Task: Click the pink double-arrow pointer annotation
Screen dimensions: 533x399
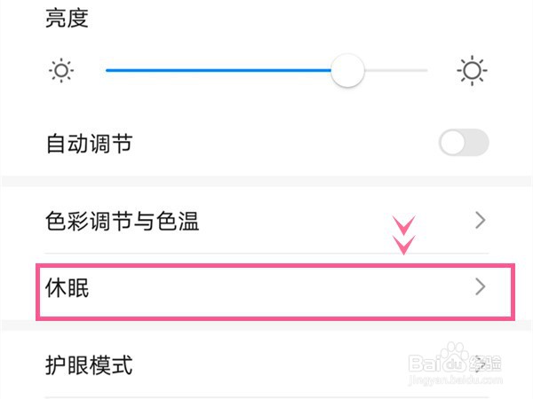Action: tap(404, 235)
